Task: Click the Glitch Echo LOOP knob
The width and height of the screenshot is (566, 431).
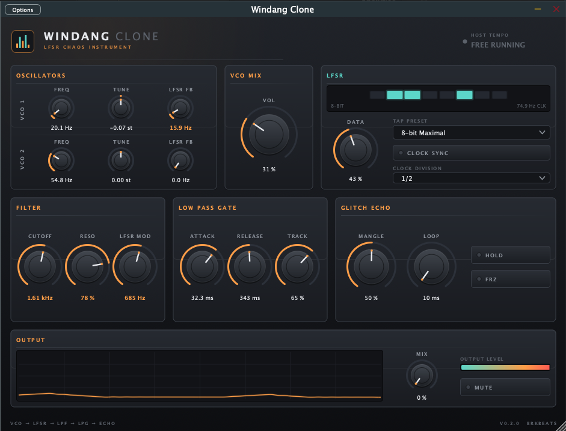Action: [x=431, y=266]
